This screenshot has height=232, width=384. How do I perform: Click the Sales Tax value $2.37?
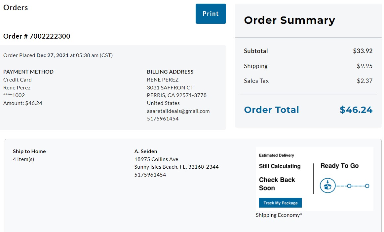365,81
